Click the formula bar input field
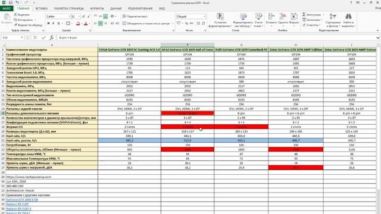 (x=216, y=37)
